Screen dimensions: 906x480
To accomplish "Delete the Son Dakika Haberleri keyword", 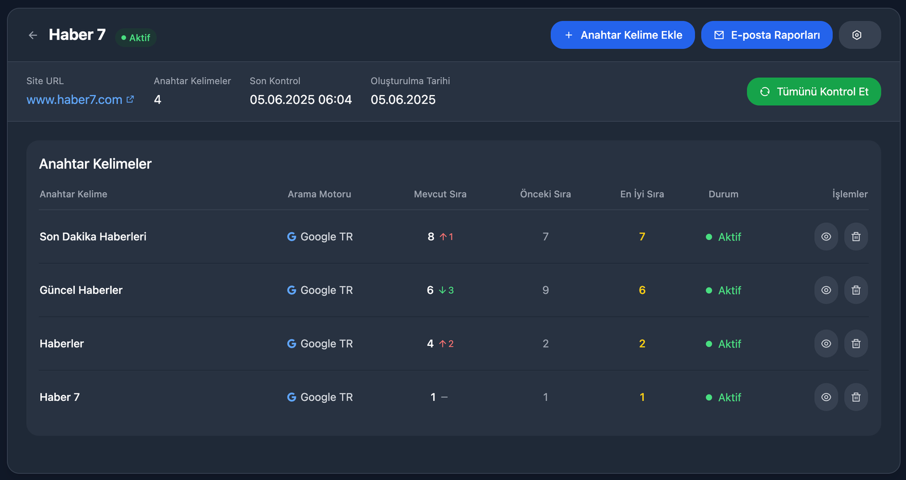I will 856,237.
